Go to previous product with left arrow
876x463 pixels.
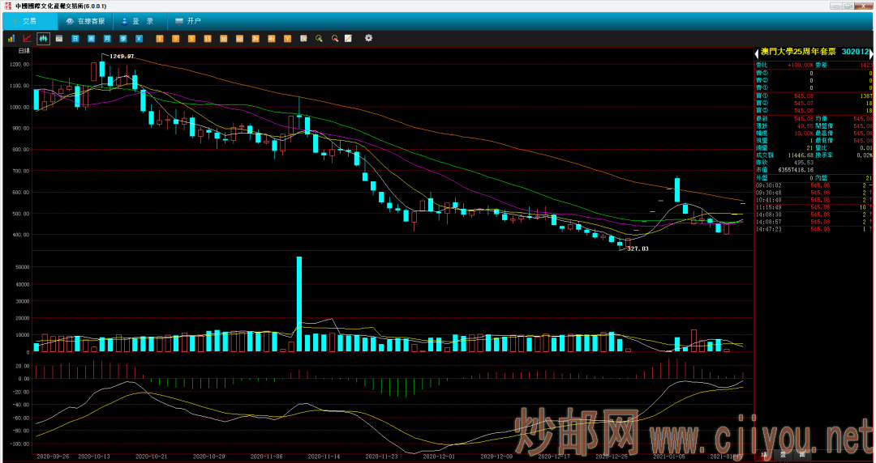(757, 53)
